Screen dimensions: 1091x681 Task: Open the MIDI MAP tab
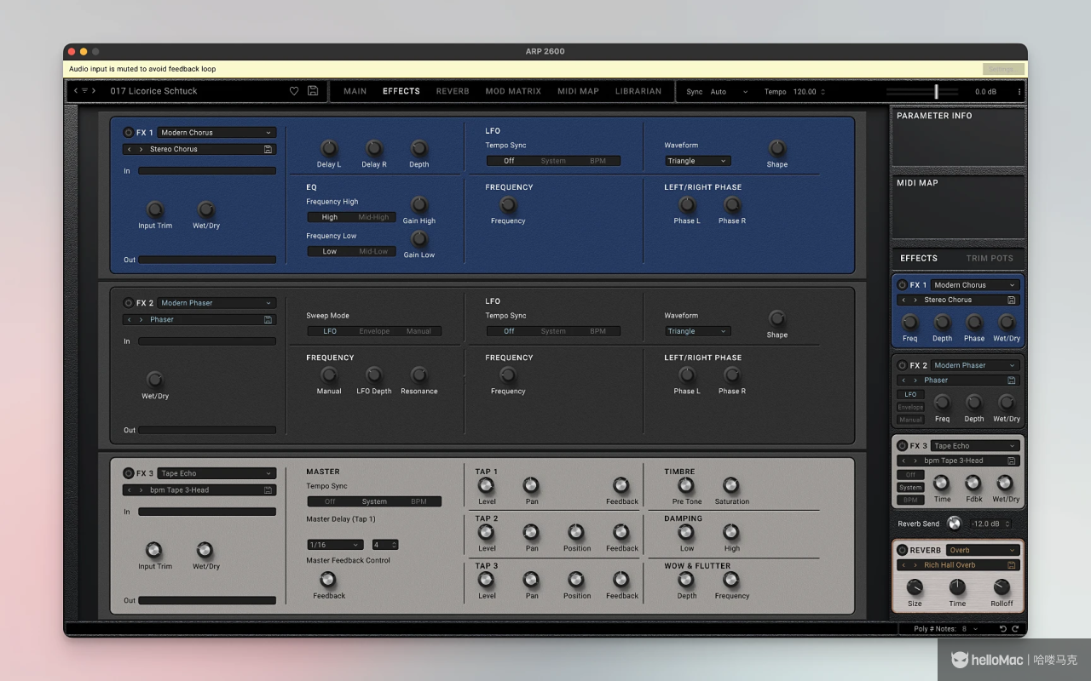(x=578, y=91)
